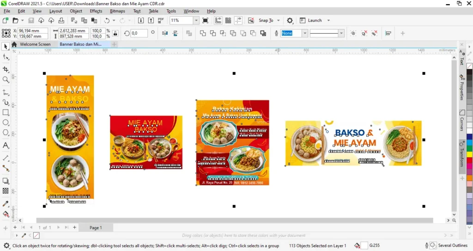Open the outline width dropdown

305,33
